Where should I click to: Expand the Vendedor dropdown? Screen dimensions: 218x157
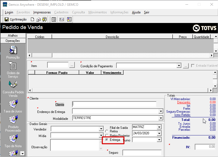(101, 129)
